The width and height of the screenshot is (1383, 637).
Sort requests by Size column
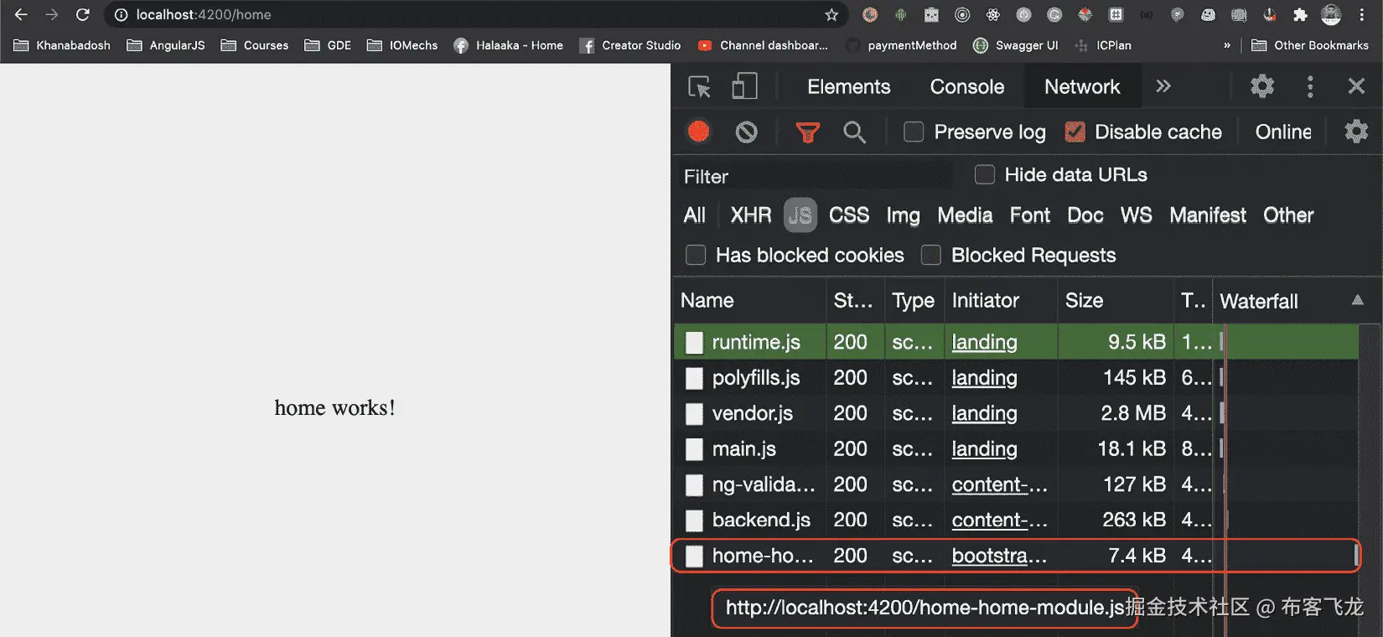point(1116,301)
